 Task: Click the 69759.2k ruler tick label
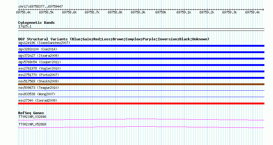[207, 12]
